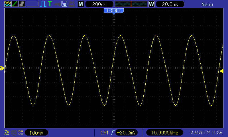Image resolution: width=228 pixels, height=137 pixels.
Task: Click the floppy disk save icon
Action: [x=64, y=4]
